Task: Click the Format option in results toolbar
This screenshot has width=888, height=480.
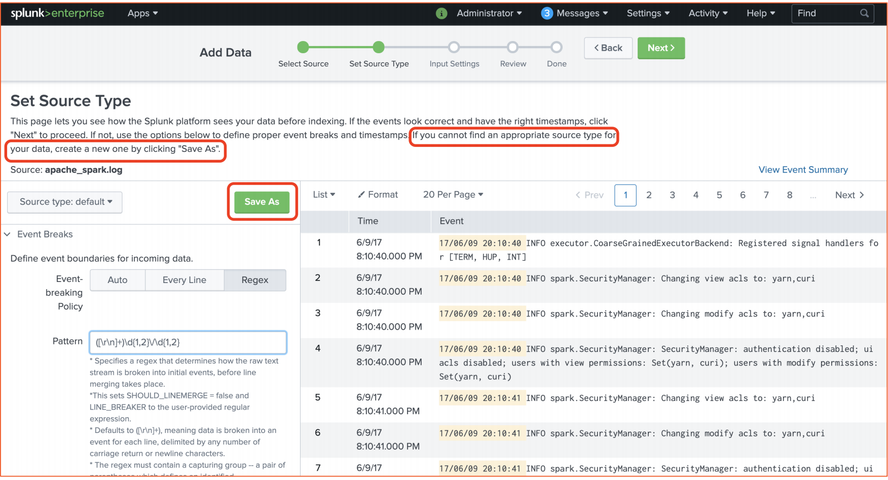Action: [378, 194]
